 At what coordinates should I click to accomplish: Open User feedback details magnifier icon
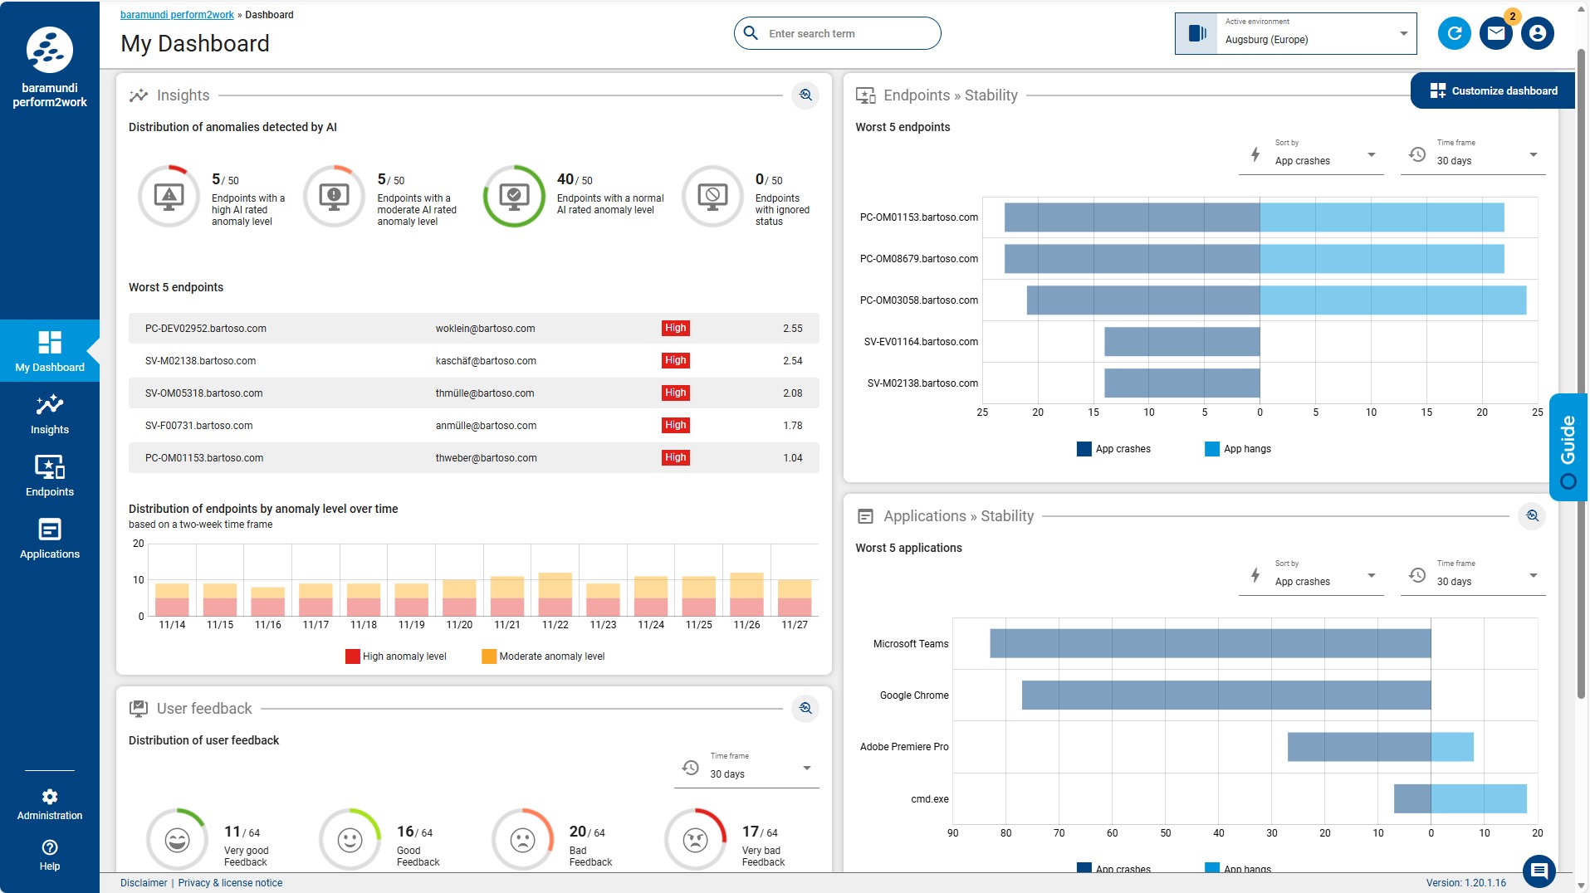click(805, 708)
